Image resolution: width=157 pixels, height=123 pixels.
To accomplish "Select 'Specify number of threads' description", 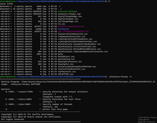I will (57, 104).
